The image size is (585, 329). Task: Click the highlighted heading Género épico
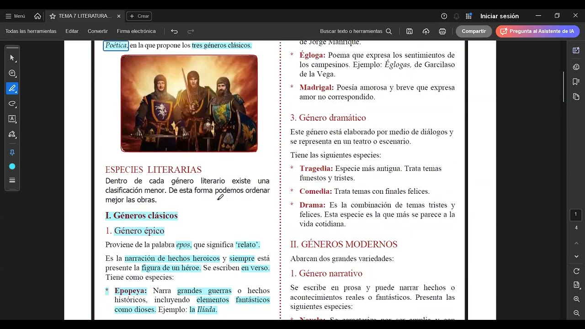pyautogui.click(x=139, y=231)
